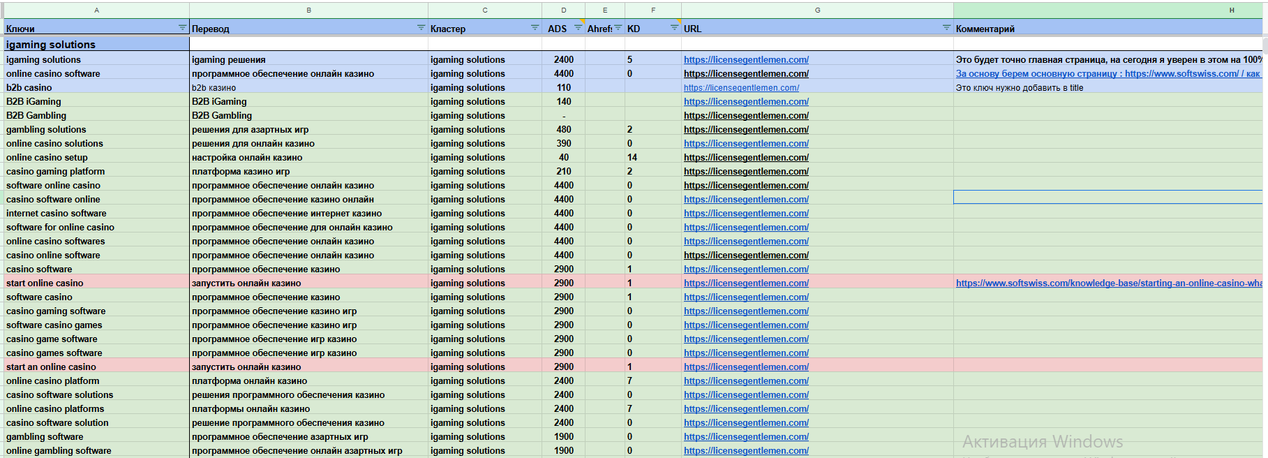Select column G by its header letter
This screenshot has width=1268, height=458.
click(817, 10)
